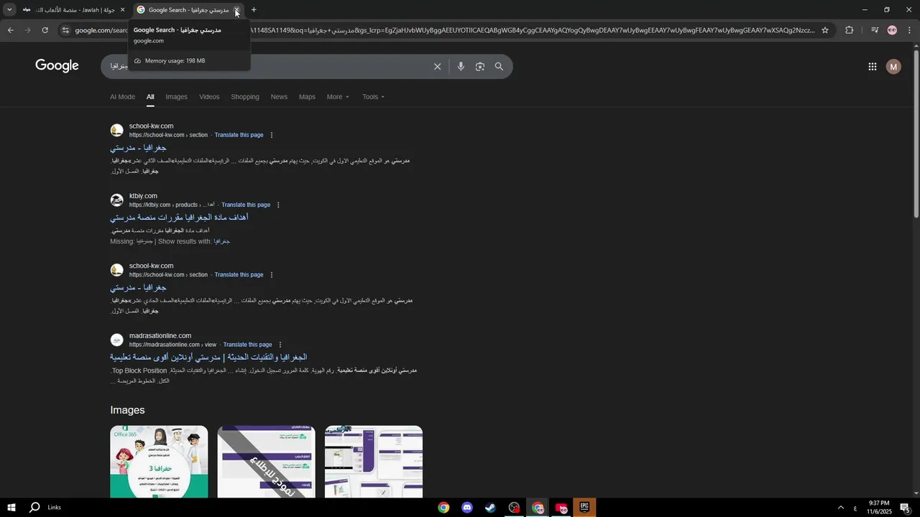Switch to Shopping results
920x517 pixels.
[245, 97]
